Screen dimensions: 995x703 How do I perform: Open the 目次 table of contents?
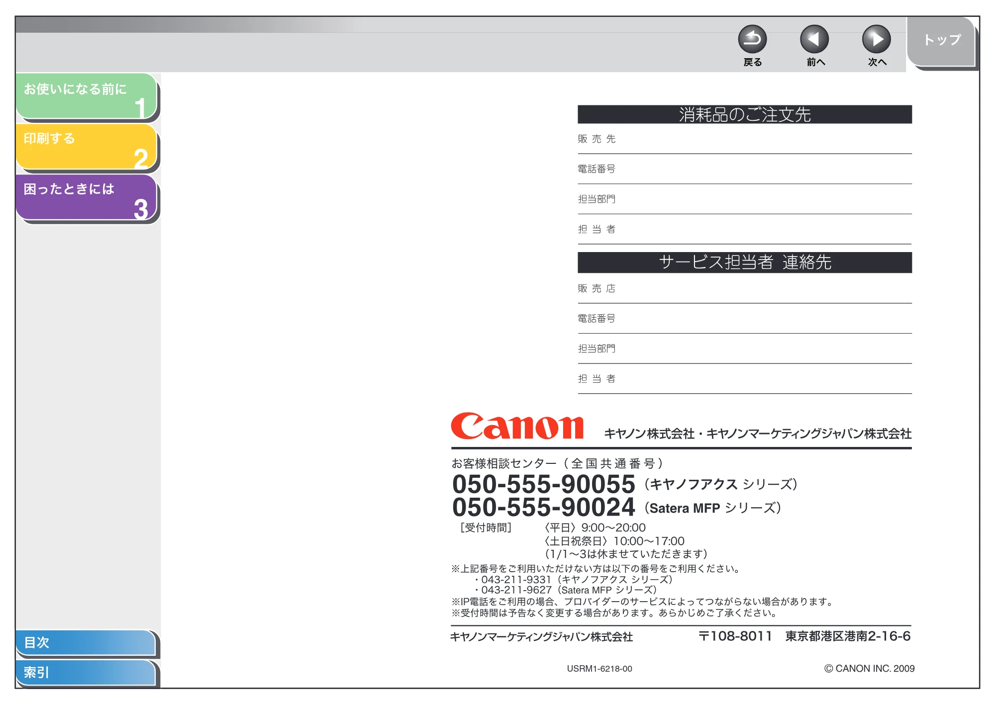pyautogui.click(x=86, y=642)
